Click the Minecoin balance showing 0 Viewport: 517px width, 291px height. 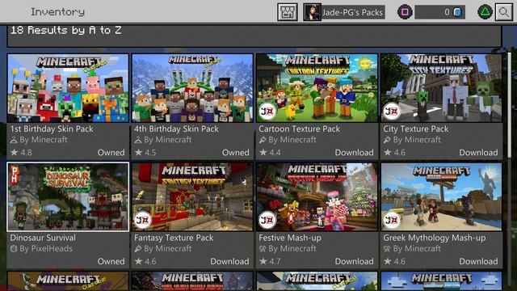click(x=439, y=12)
